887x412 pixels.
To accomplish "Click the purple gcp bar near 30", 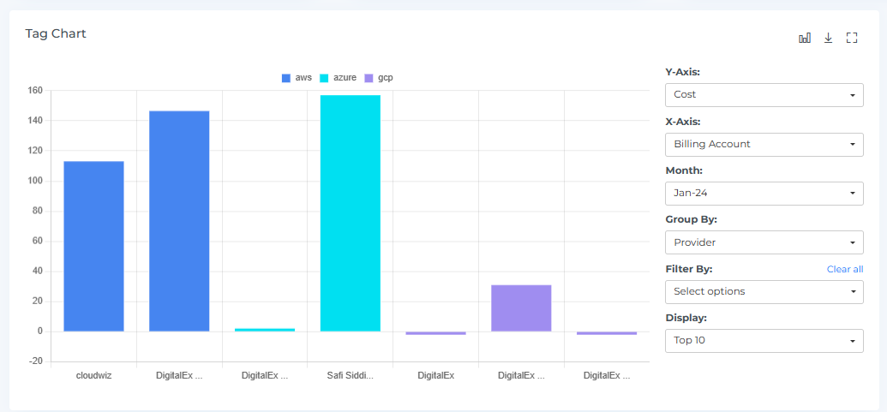I will tap(521, 308).
